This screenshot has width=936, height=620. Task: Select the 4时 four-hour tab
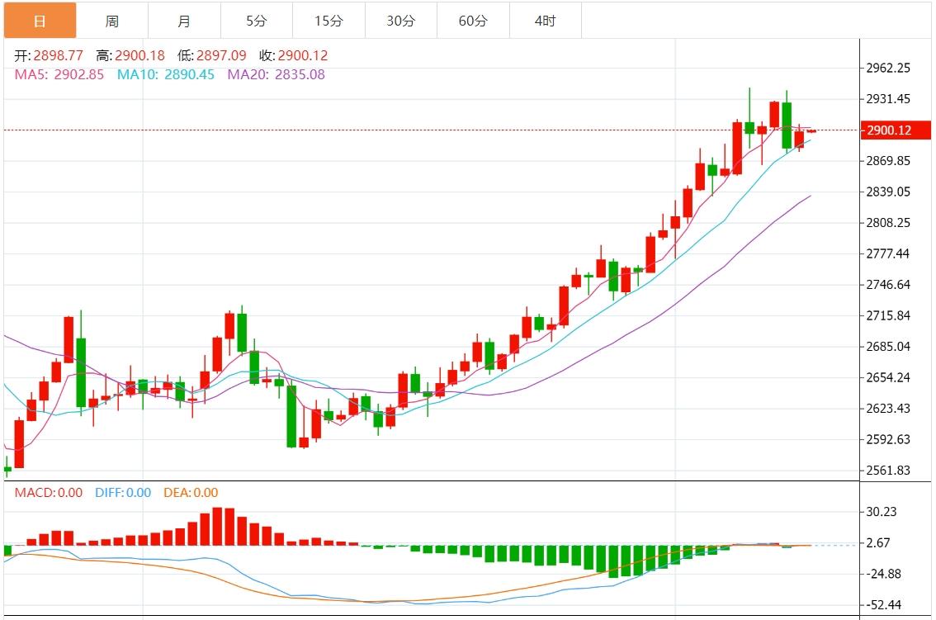[546, 21]
